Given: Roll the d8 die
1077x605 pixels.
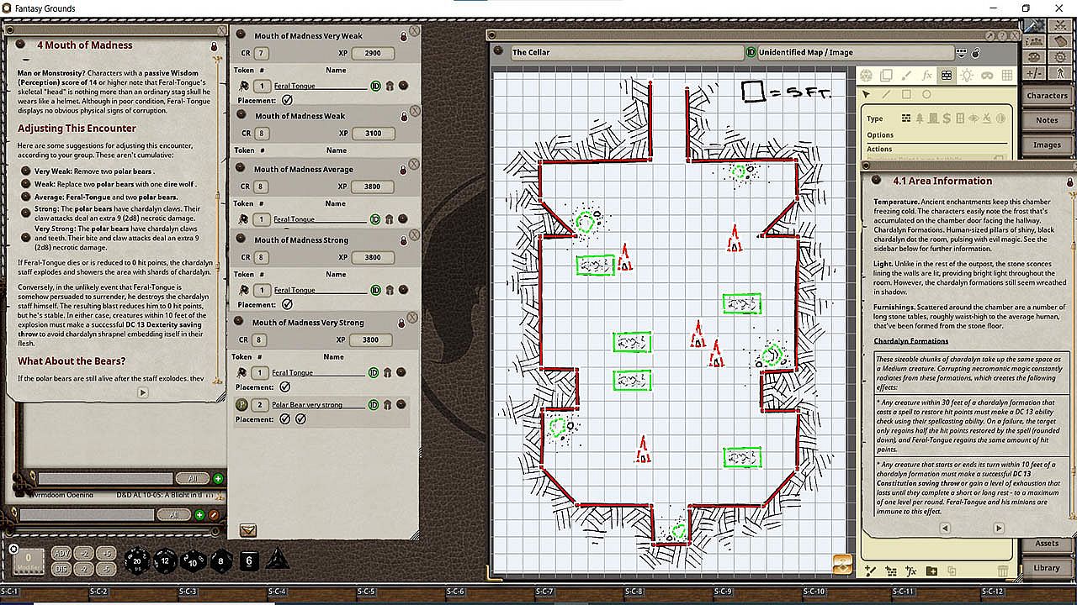Looking at the screenshot, I should click(x=220, y=561).
